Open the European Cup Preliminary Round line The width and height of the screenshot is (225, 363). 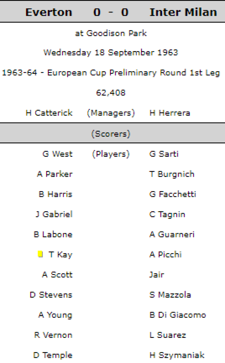pos(111,73)
